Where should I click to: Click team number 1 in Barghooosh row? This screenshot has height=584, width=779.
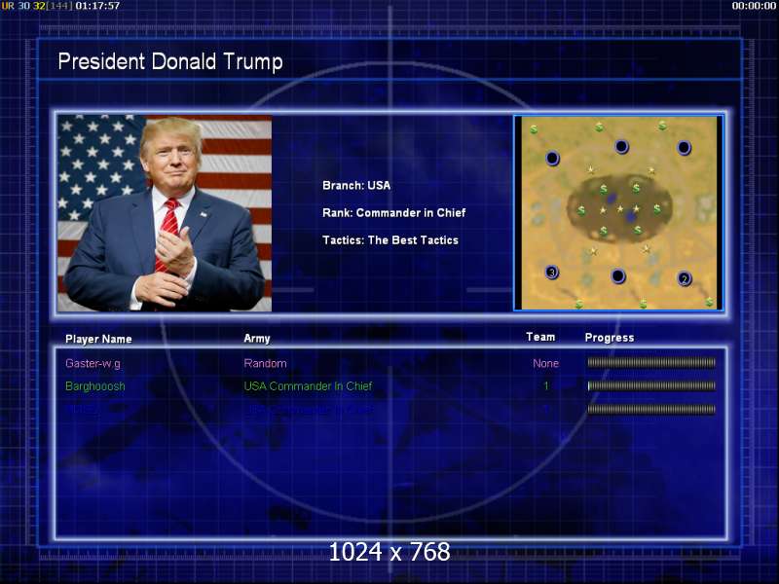(546, 386)
